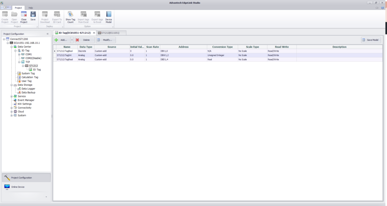Open the Project ribbon tab
Viewport: 387px width, 206px height.
(18, 8)
